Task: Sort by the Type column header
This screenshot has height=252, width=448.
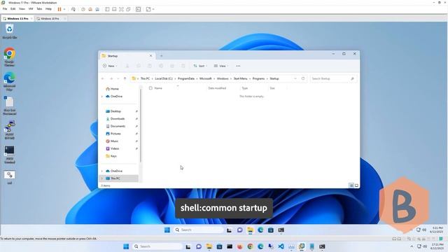Action: pyautogui.click(x=245, y=88)
